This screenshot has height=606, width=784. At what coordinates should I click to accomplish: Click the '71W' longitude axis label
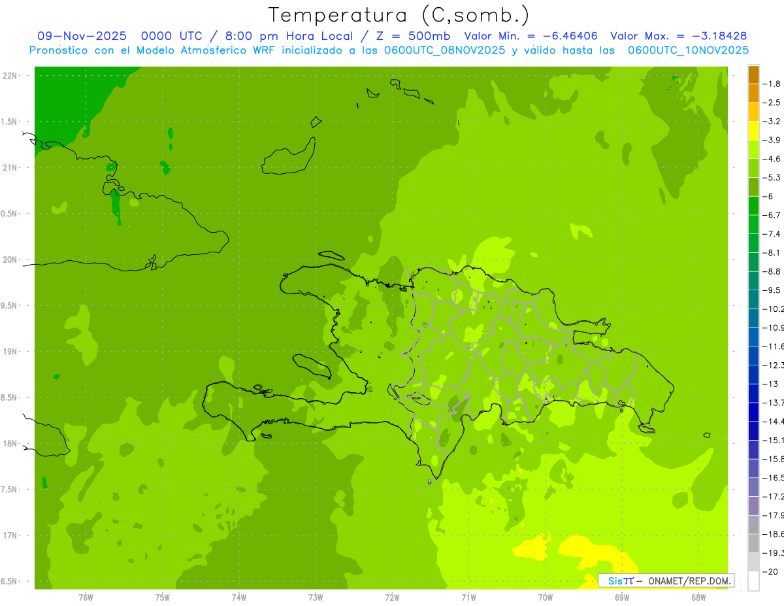click(x=468, y=597)
